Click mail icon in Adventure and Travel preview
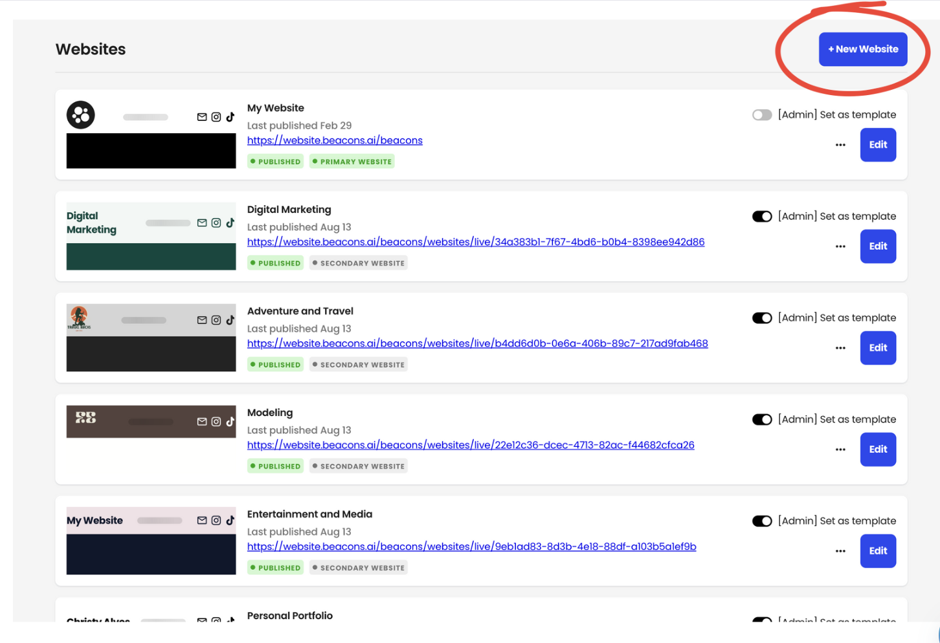940x643 pixels. point(202,320)
